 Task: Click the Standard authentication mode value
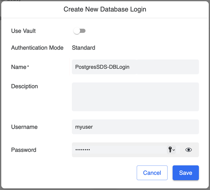click(x=83, y=48)
